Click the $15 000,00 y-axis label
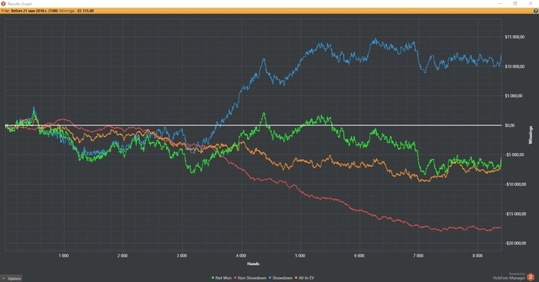The image size is (539, 282). pyautogui.click(x=514, y=37)
